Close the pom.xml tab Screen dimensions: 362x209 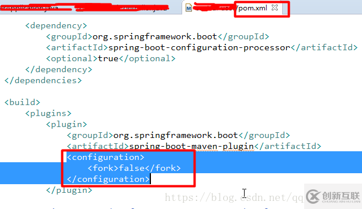click(275, 8)
